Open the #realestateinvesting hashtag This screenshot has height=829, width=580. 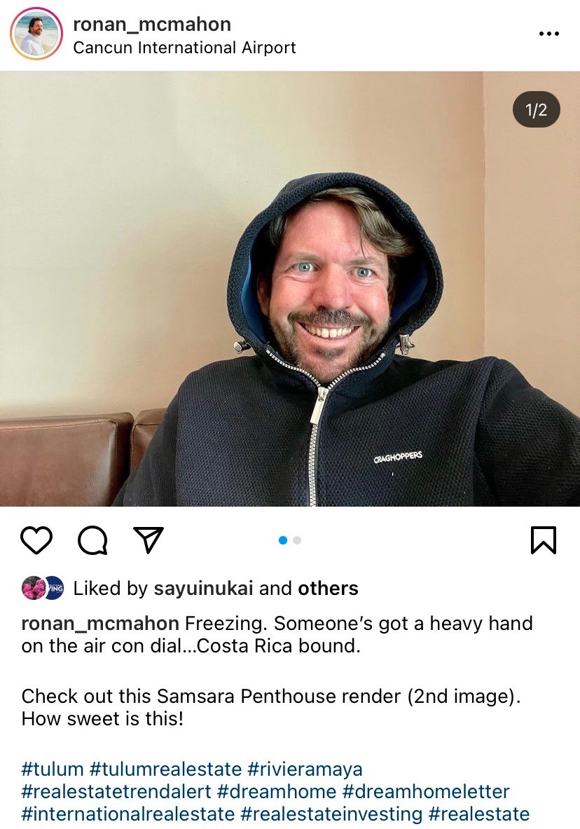tap(331, 814)
